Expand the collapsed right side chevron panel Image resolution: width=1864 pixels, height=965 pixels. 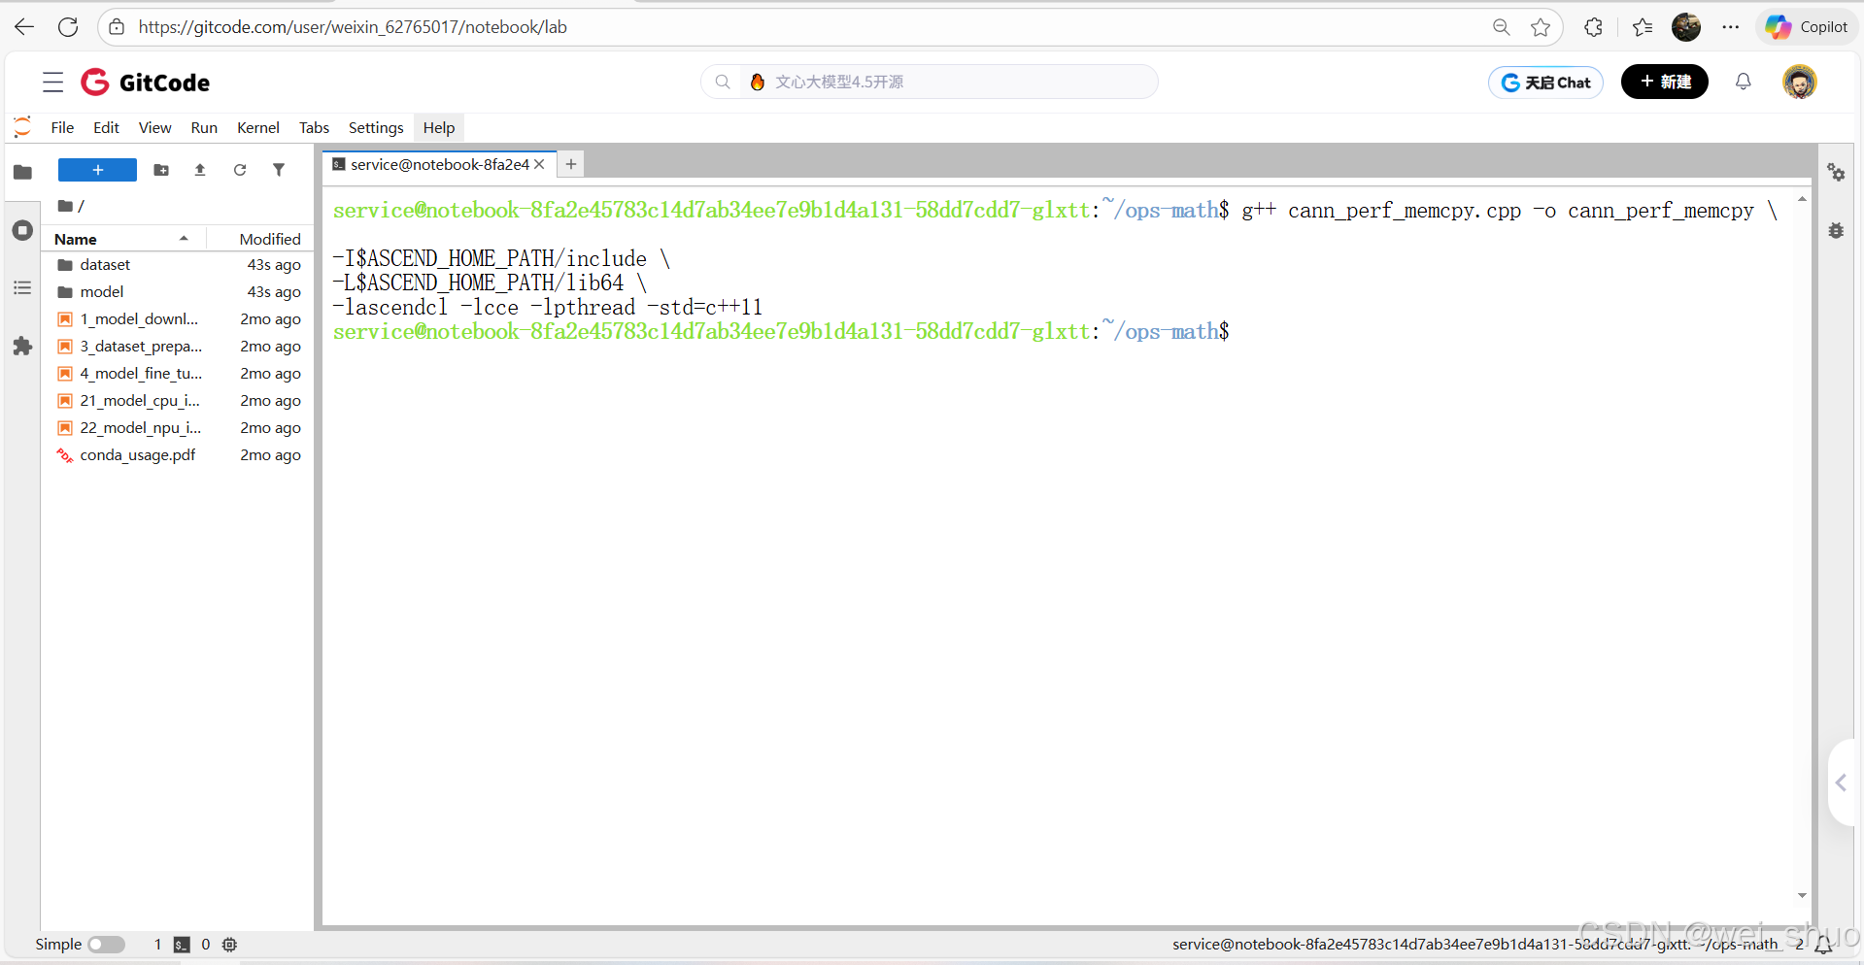pos(1842,782)
